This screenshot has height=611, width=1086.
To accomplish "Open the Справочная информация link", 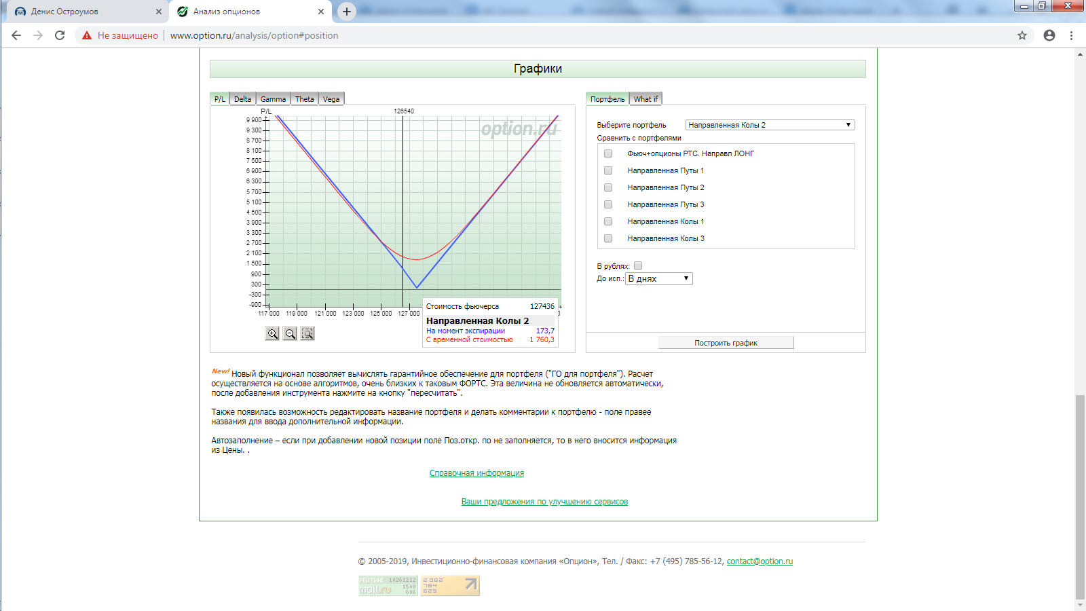I will [x=476, y=473].
